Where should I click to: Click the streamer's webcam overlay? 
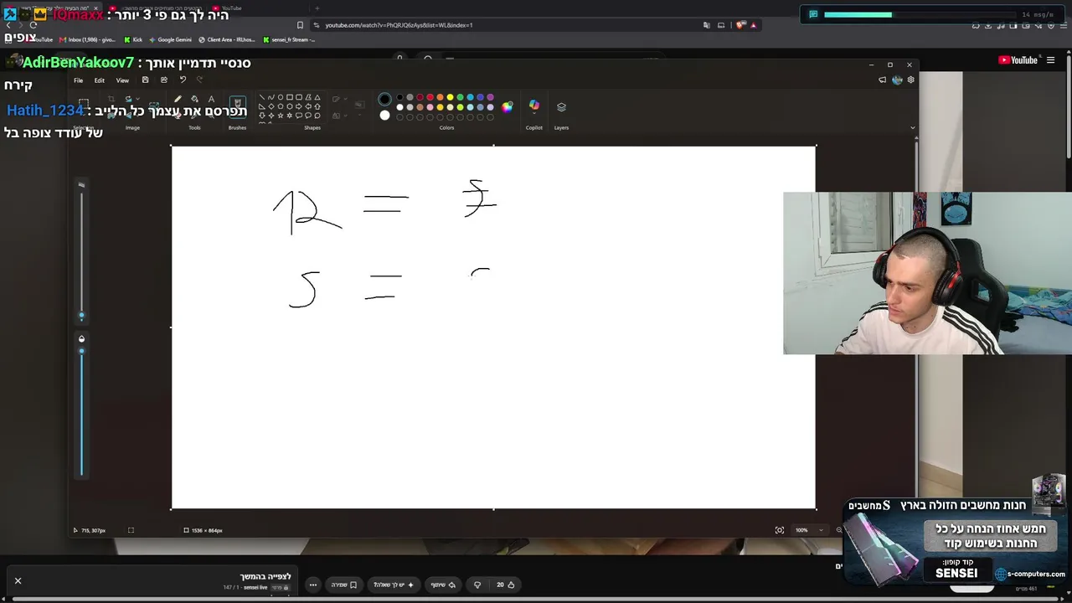click(927, 273)
